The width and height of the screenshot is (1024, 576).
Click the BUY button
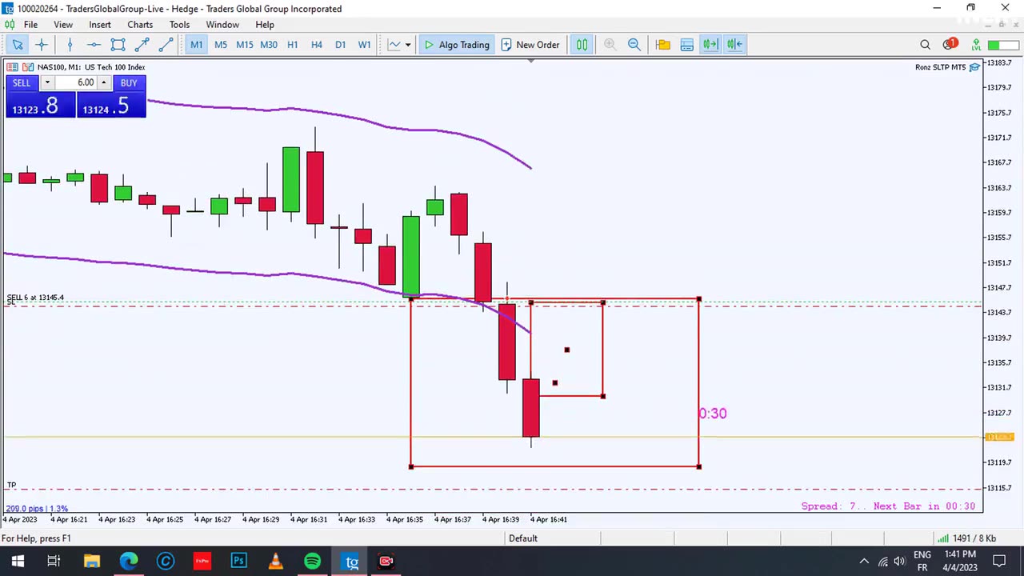click(x=129, y=83)
